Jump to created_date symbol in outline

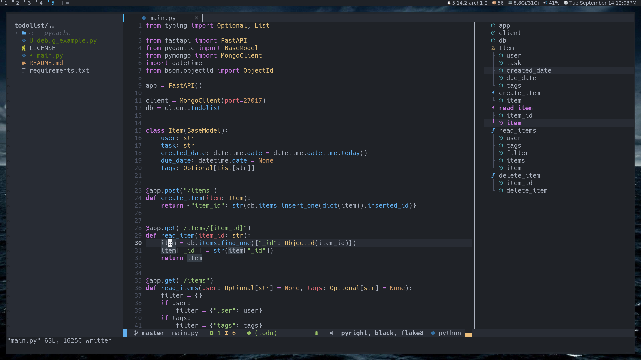coord(528,70)
